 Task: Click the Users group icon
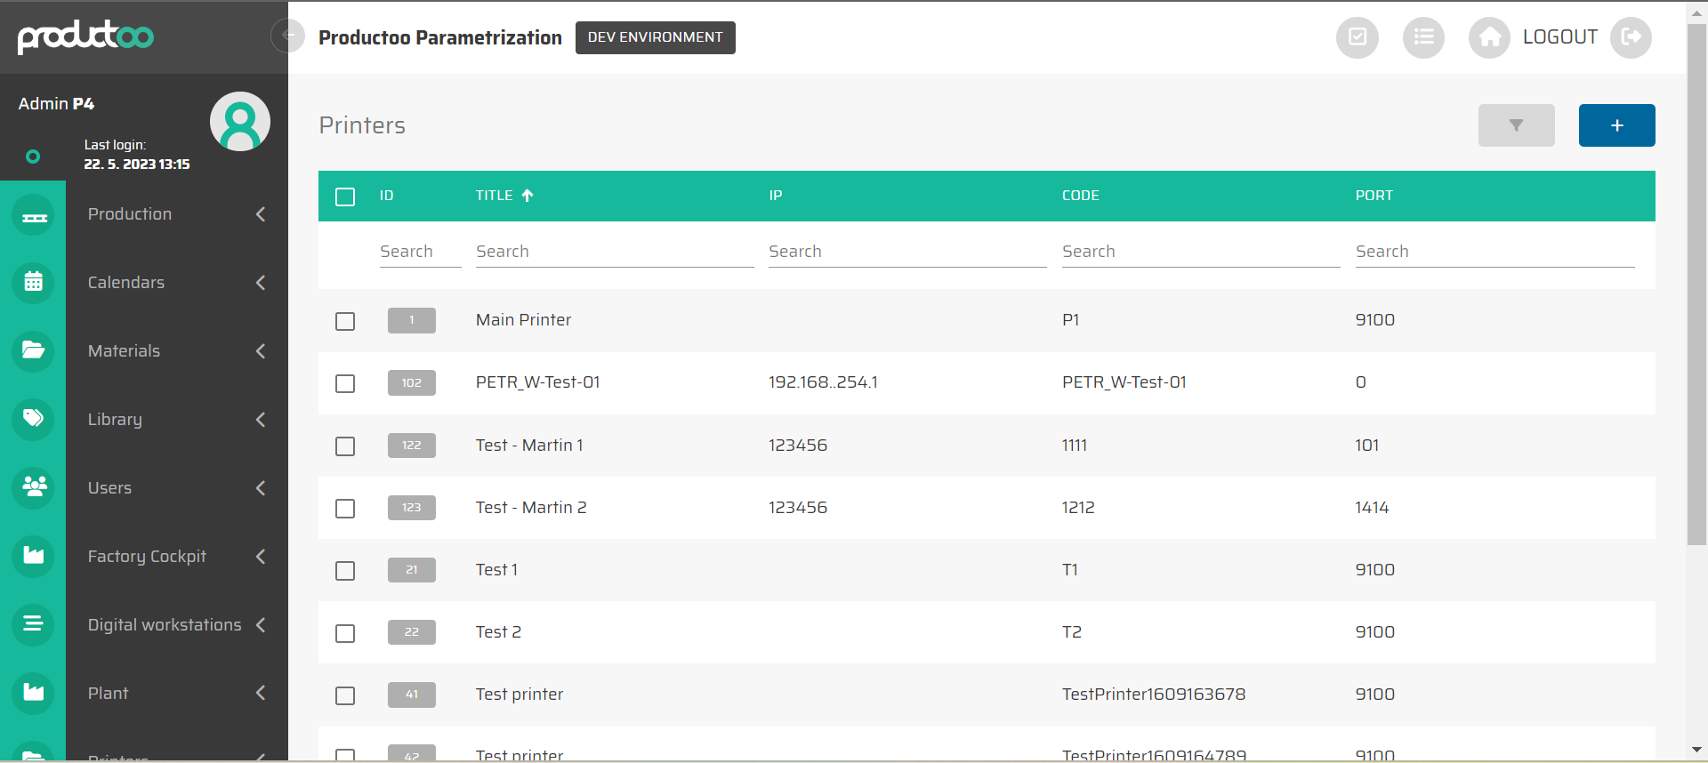(x=34, y=487)
